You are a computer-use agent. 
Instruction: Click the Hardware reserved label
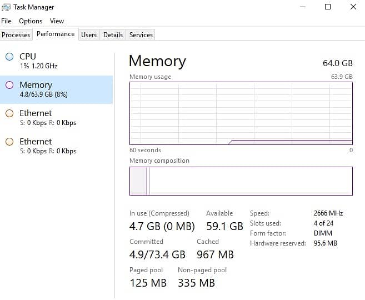point(278,243)
